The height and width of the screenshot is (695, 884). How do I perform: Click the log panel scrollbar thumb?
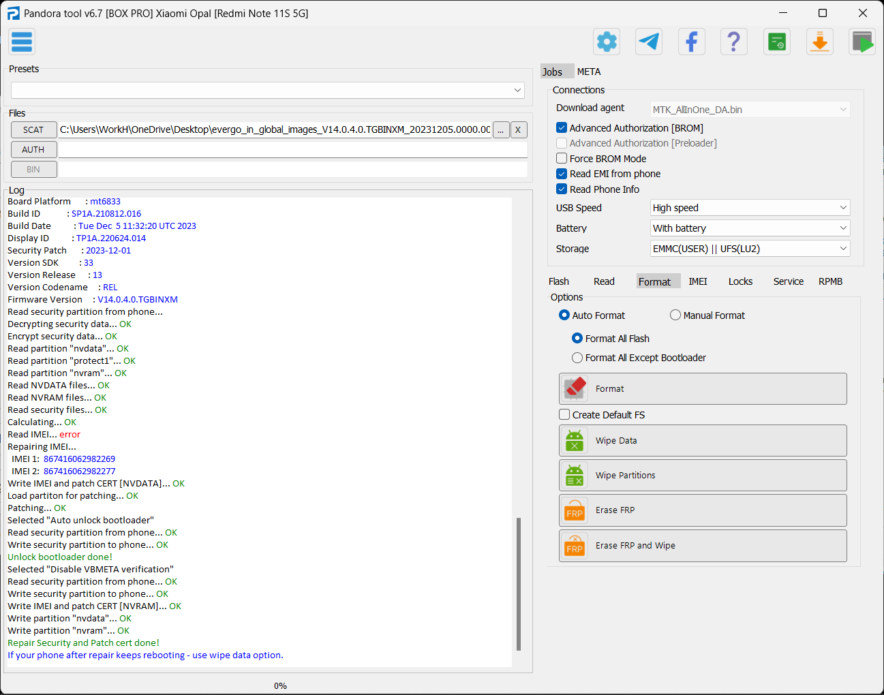pos(519,585)
